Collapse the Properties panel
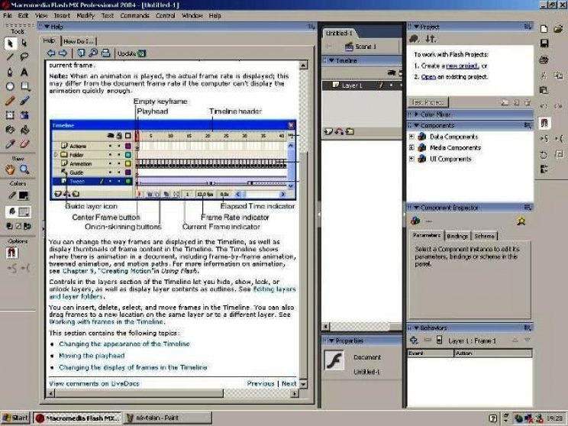The image size is (568, 426). click(331, 340)
